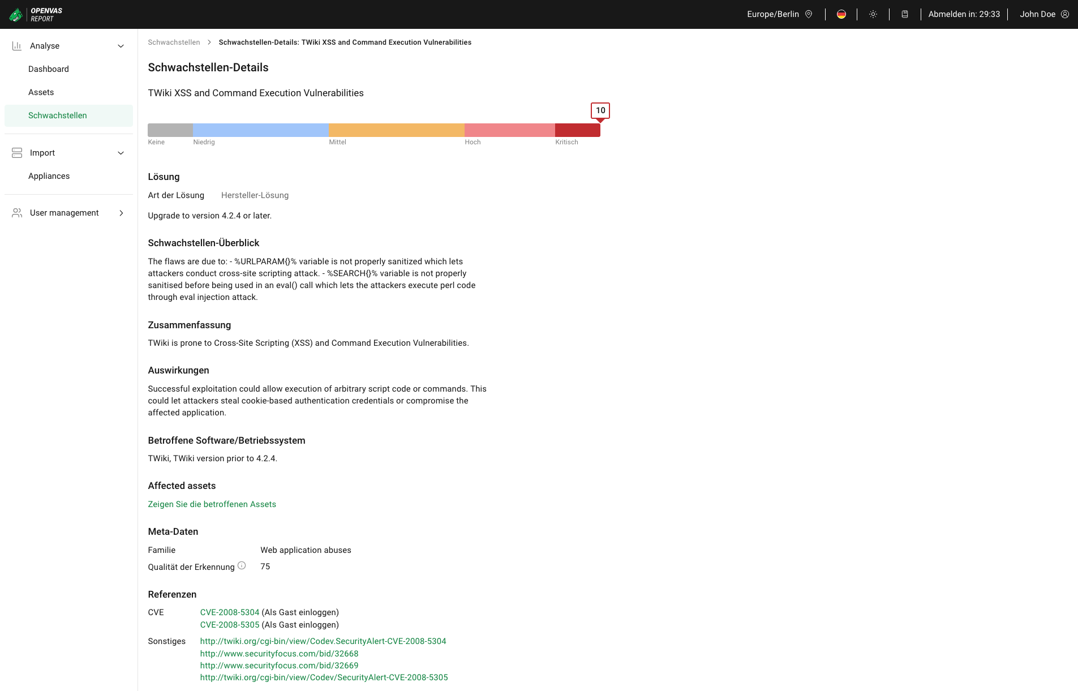This screenshot has width=1078, height=691.
Task: Click the orange Mittel severity segment
Action: [397, 130]
